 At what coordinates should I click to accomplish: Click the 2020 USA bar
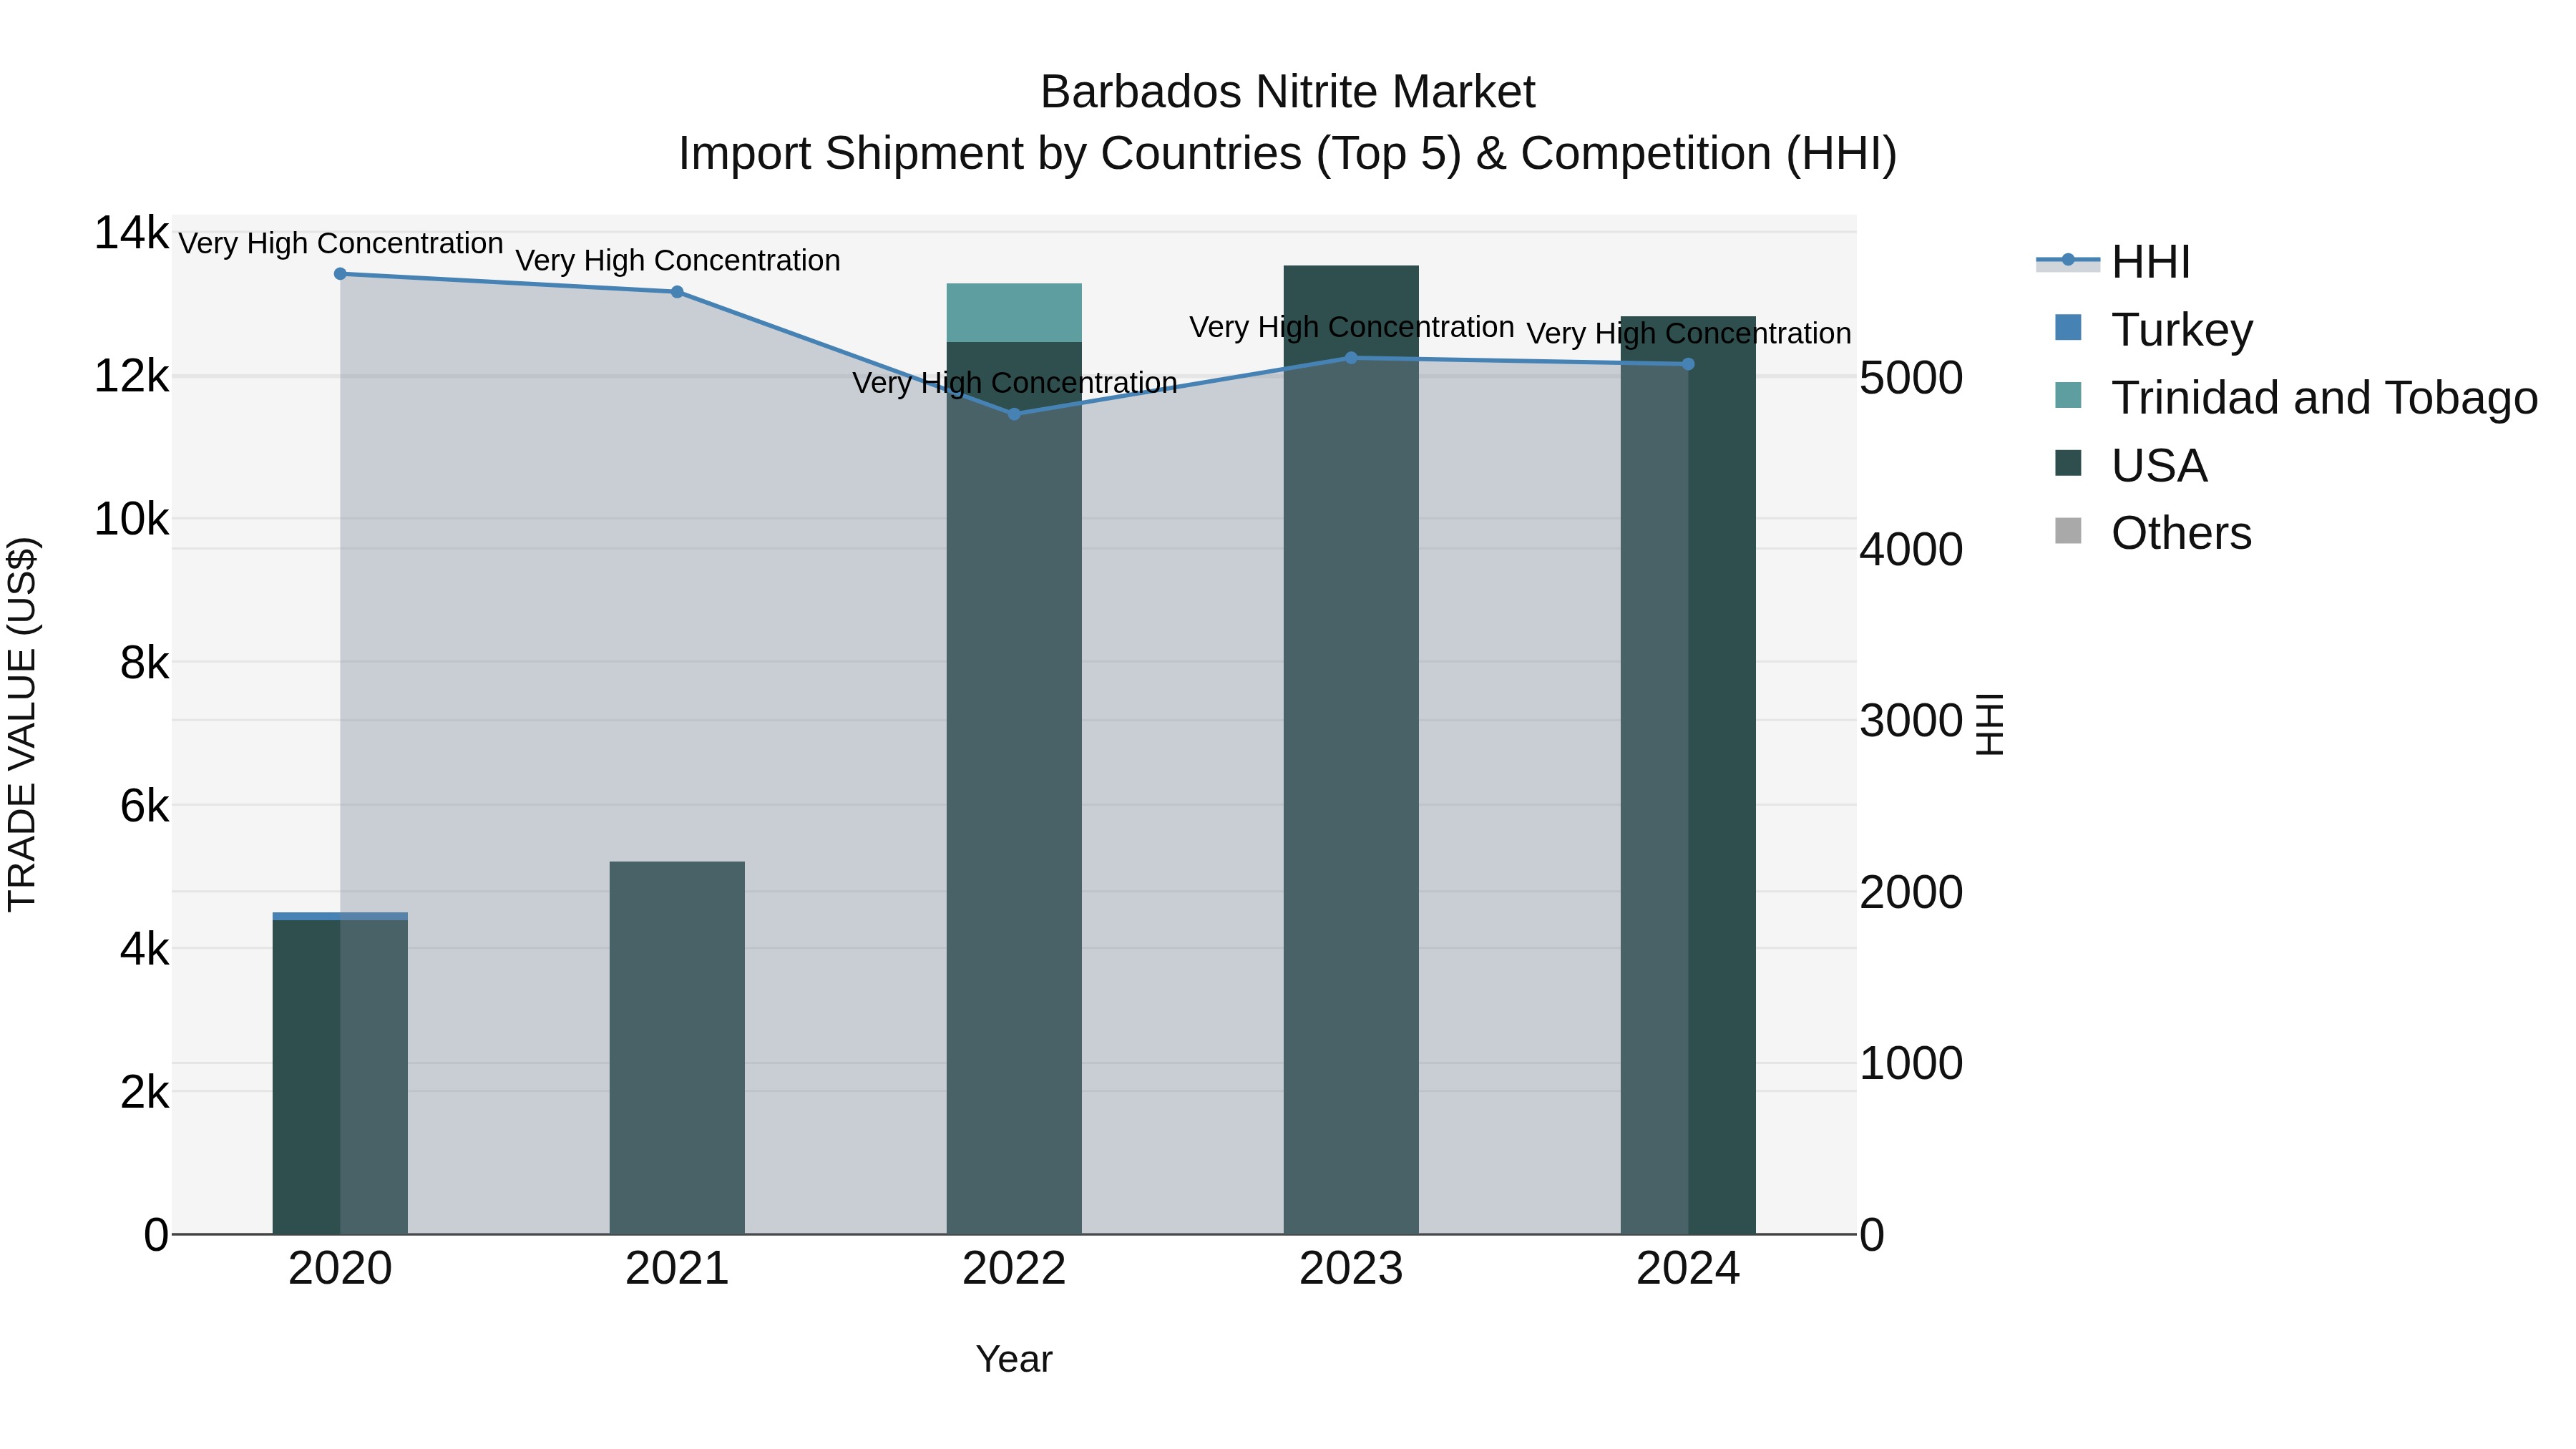click(340, 1077)
